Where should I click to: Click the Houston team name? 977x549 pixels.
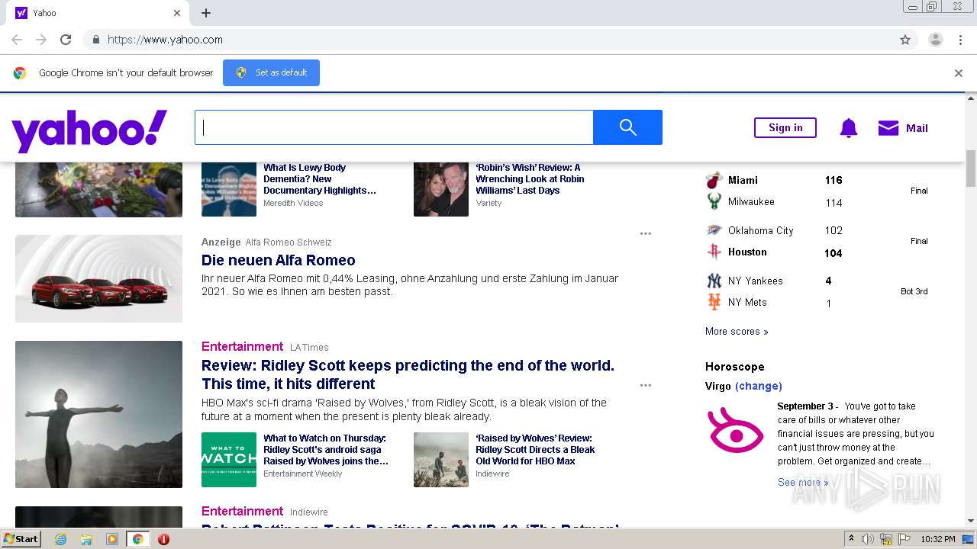pos(747,252)
